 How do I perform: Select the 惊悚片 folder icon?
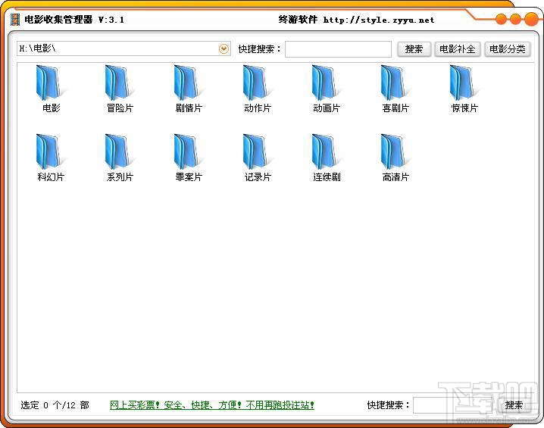[x=464, y=83]
